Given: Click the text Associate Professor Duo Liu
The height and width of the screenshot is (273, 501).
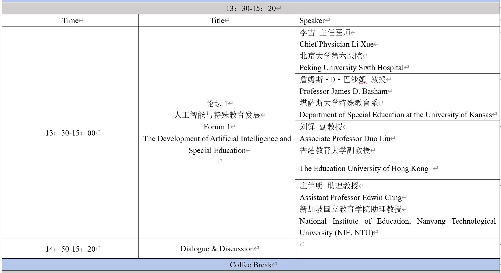Looking at the screenshot, I should click(x=345, y=139).
